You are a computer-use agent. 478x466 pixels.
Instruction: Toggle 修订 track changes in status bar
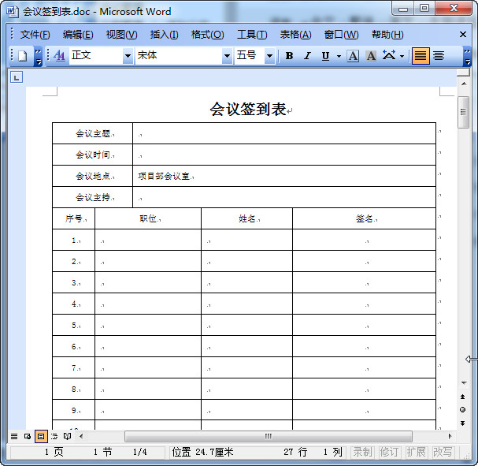click(389, 452)
